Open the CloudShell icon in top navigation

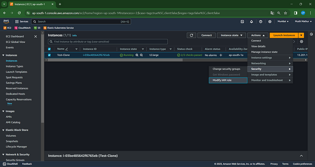(242, 22)
